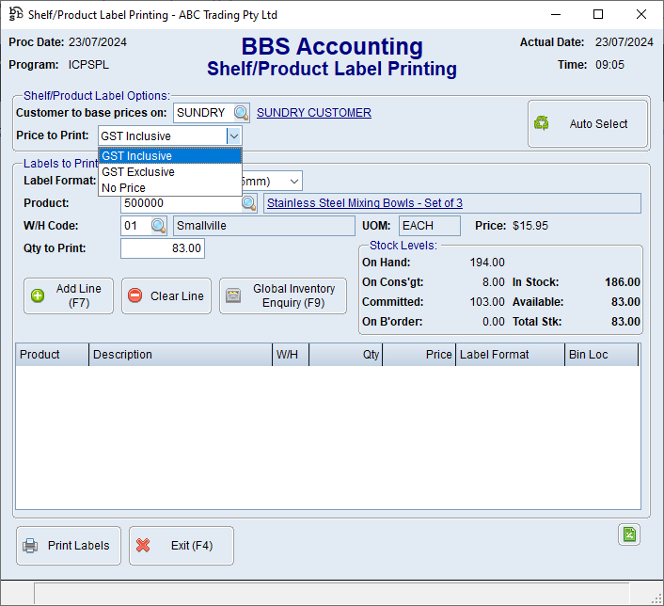The image size is (664, 606).
Task: Expand the Label Format dropdown
Action: [294, 181]
